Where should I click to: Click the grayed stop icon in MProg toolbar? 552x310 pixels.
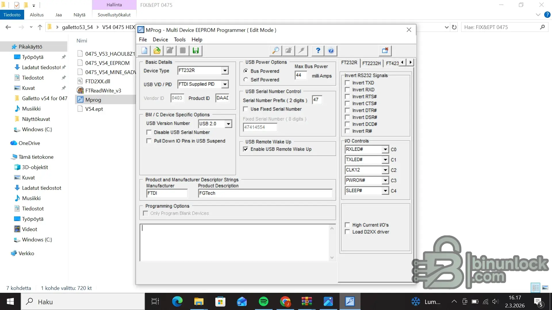(183, 51)
